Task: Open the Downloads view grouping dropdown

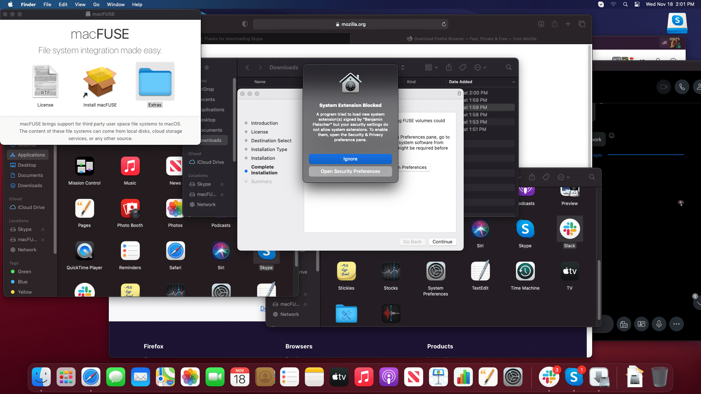Action: coord(431,67)
